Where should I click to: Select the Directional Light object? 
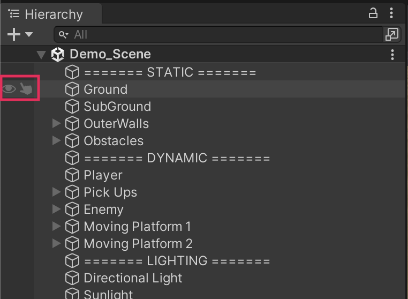coord(133,278)
